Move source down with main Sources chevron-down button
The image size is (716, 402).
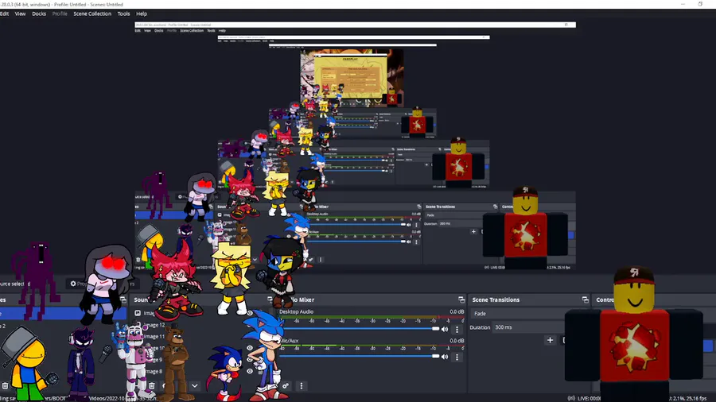[x=195, y=385]
